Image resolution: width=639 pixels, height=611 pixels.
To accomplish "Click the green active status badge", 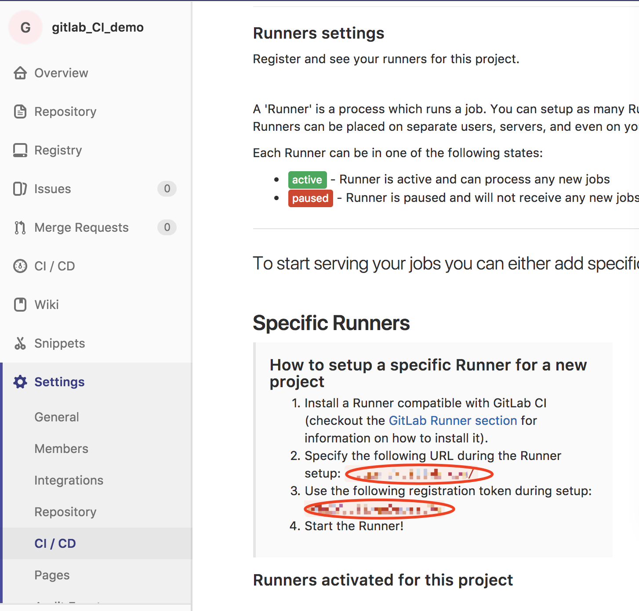I will (x=308, y=180).
